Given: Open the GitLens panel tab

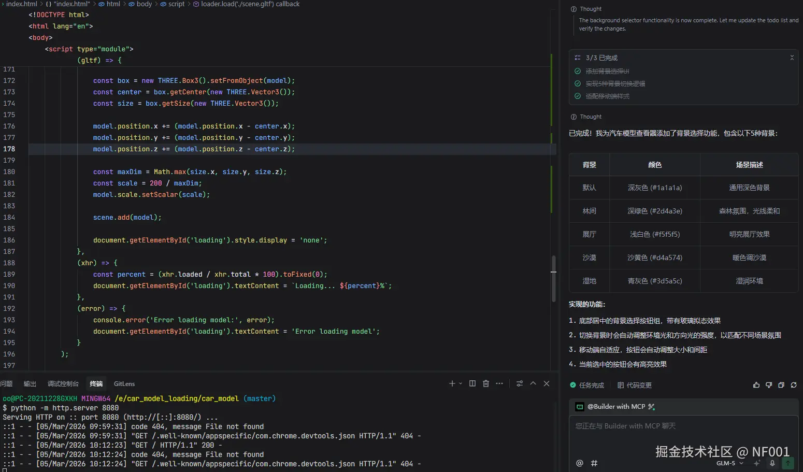Looking at the screenshot, I should (x=124, y=384).
